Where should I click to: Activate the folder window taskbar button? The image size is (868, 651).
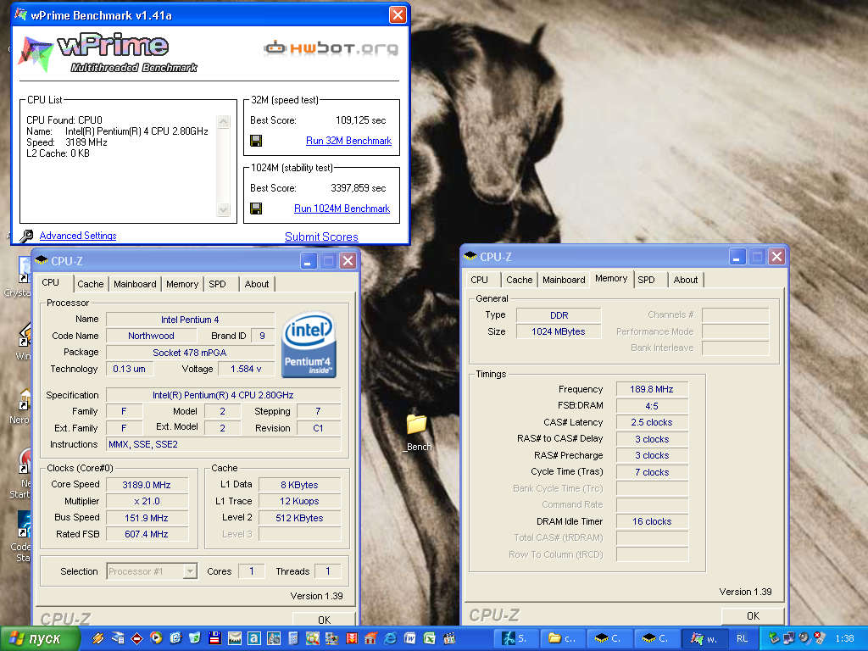point(562,638)
